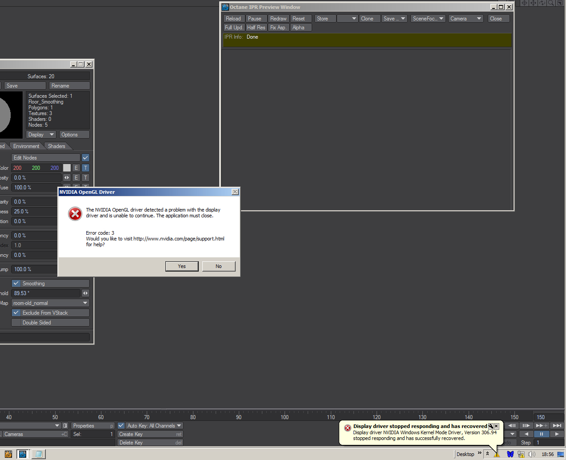Click the pause playback button
This screenshot has height=460, width=566.
pos(542,434)
